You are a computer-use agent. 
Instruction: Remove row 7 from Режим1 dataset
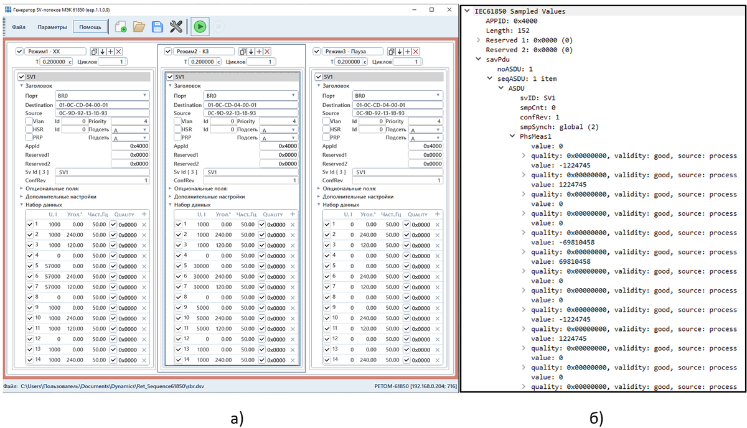[144, 287]
